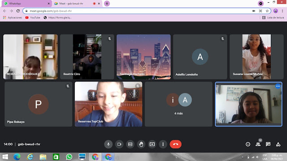Click muted mic icon on Reservas TopClub tile
This screenshot has height=161, width=287.
[x=138, y=86]
